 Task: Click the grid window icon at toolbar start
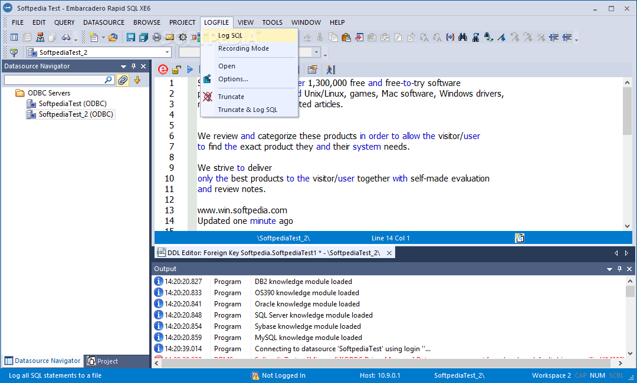click(14, 38)
